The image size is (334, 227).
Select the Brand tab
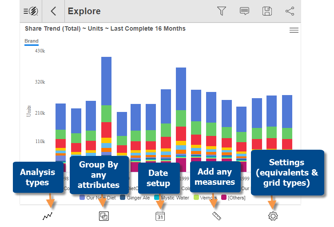pos(31,41)
